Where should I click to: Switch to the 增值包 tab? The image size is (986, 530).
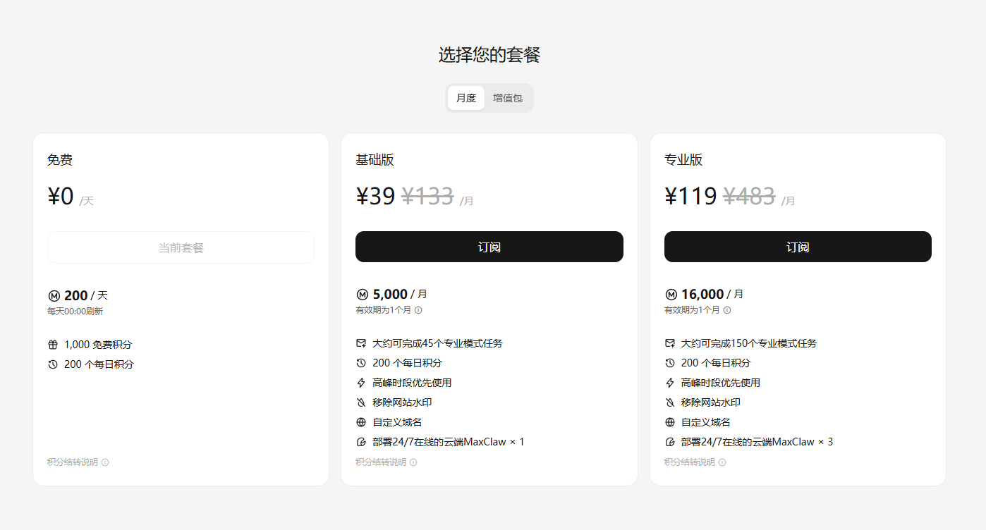tap(508, 98)
